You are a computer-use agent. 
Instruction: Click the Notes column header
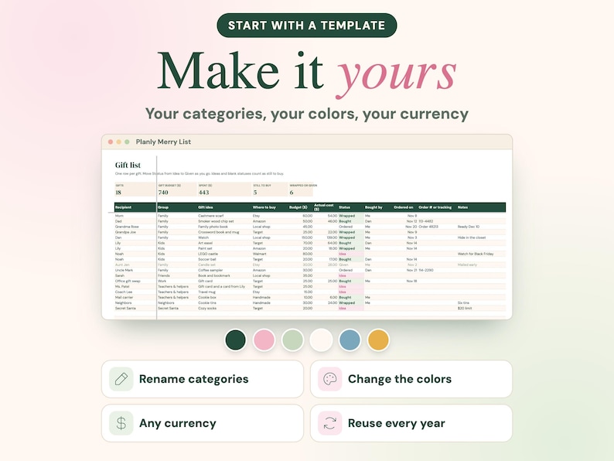pyautogui.click(x=462, y=207)
